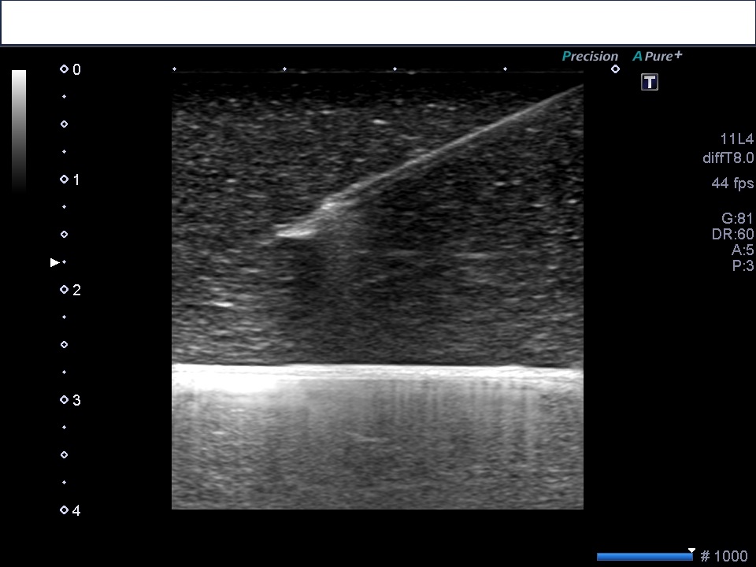Click the diffT8.0 frequency label
Viewport: 756px width, 567px height.
pos(728,157)
